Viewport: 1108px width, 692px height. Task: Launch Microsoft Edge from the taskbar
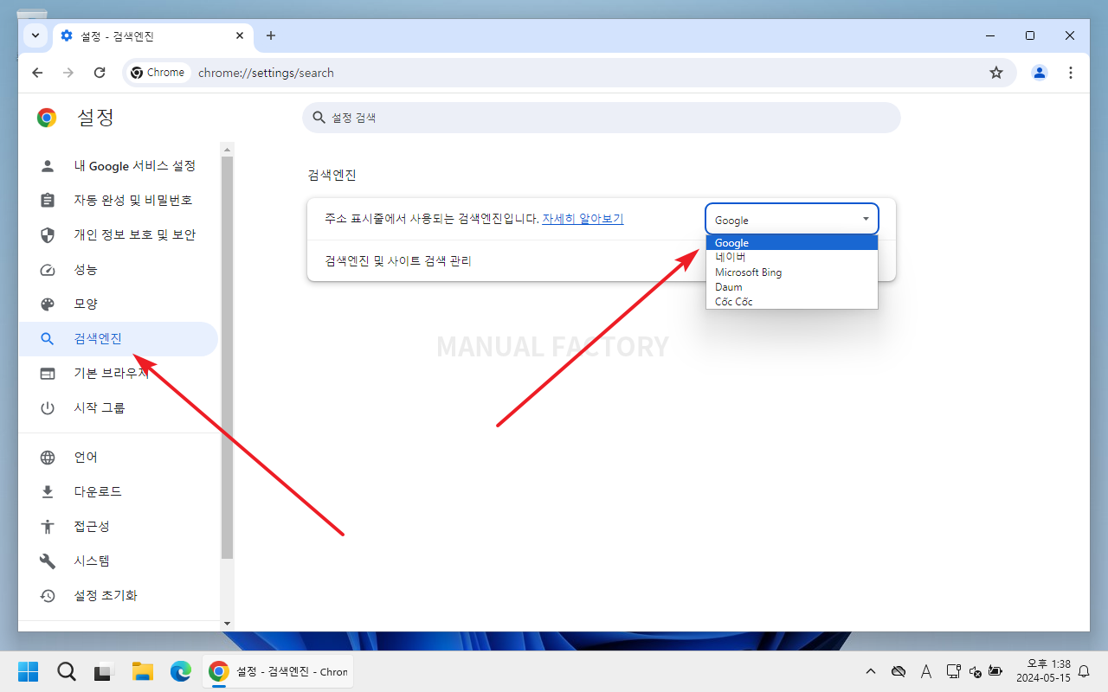[x=181, y=671]
